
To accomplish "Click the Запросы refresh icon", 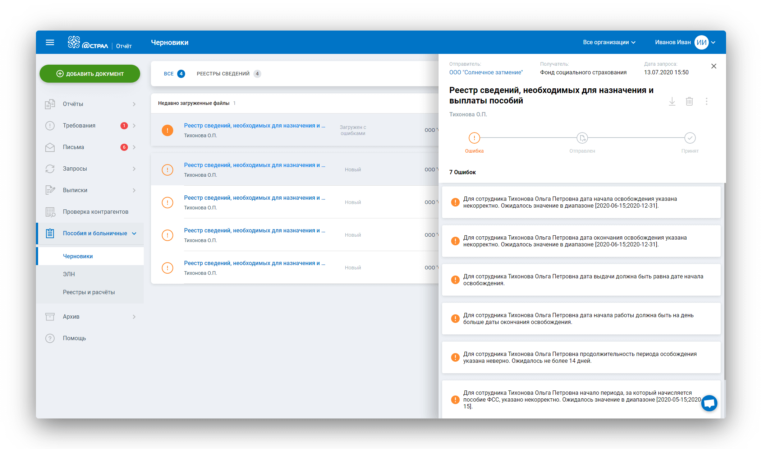I will (50, 169).
